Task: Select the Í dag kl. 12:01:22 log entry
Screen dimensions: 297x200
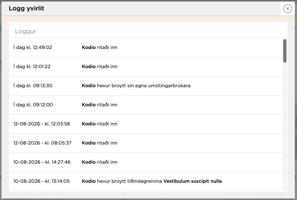Action: coord(145,67)
